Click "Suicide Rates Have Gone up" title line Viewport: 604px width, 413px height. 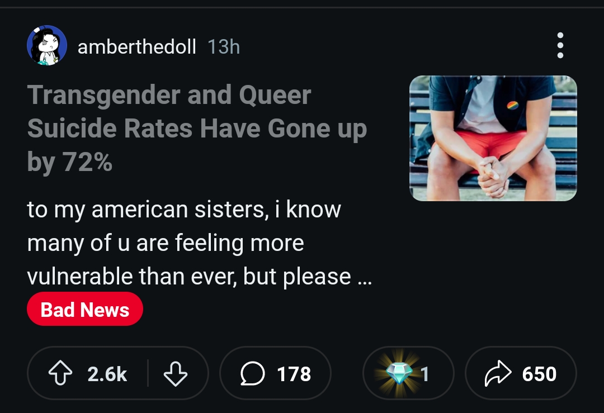click(197, 129)
